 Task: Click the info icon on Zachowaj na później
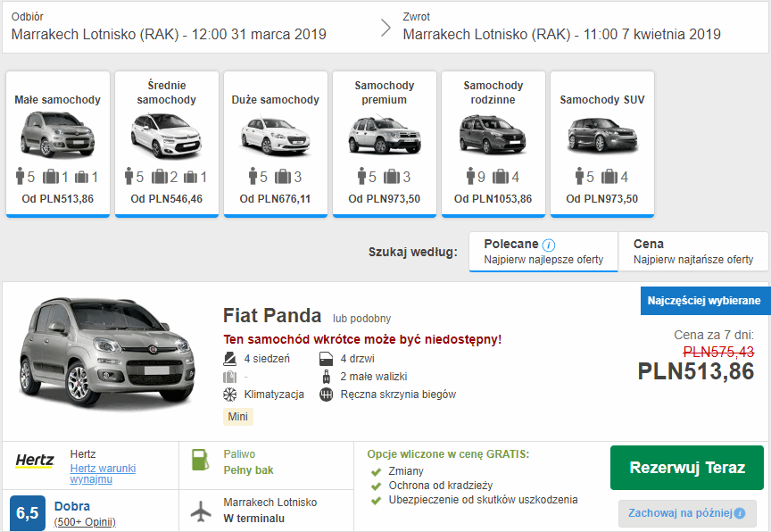(x=740, y=513)
